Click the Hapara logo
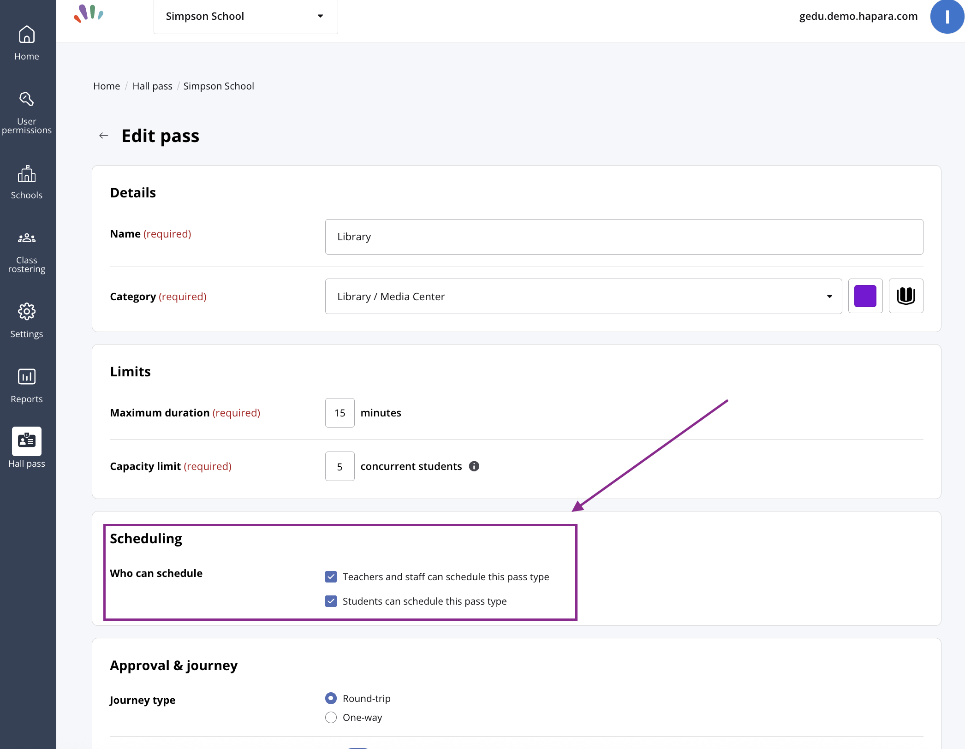The height and width of the screenshot is (749, 965). (89, 14)
